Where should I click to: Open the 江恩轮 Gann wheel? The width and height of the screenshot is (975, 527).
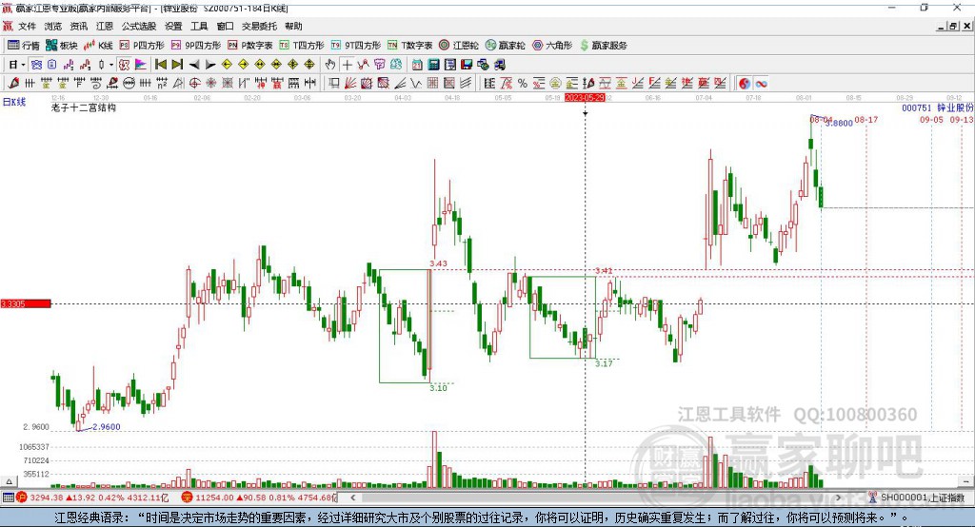coord(459,46)
